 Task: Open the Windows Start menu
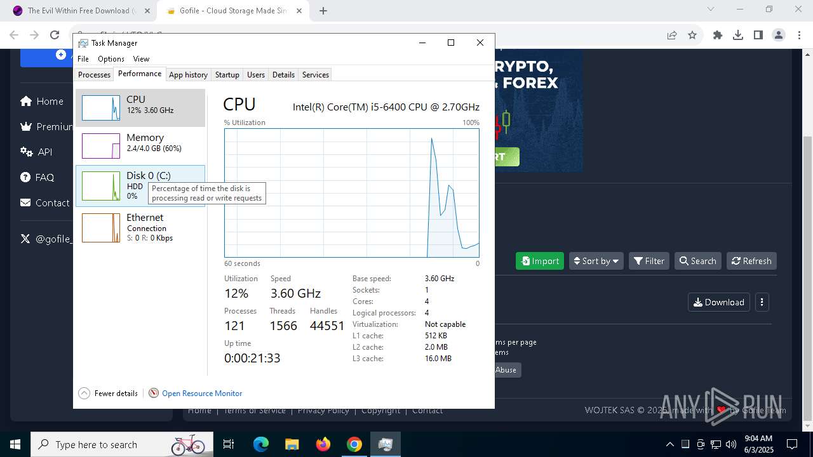coord(15,444)
